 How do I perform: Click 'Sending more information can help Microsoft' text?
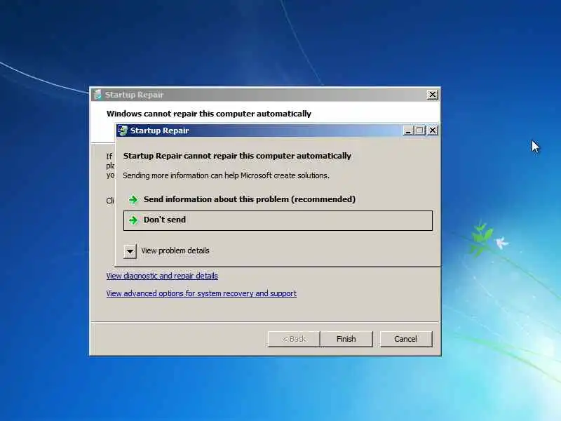(226, 176)
